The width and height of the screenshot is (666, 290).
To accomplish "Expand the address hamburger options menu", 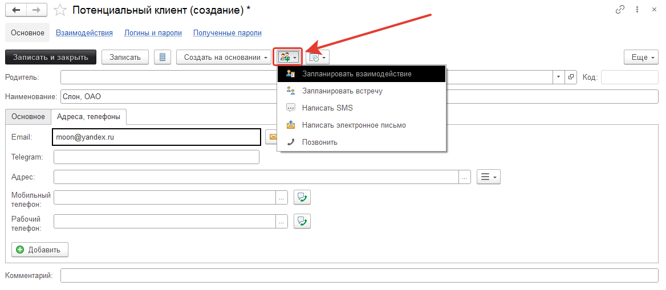I will (x=488, y=177).
